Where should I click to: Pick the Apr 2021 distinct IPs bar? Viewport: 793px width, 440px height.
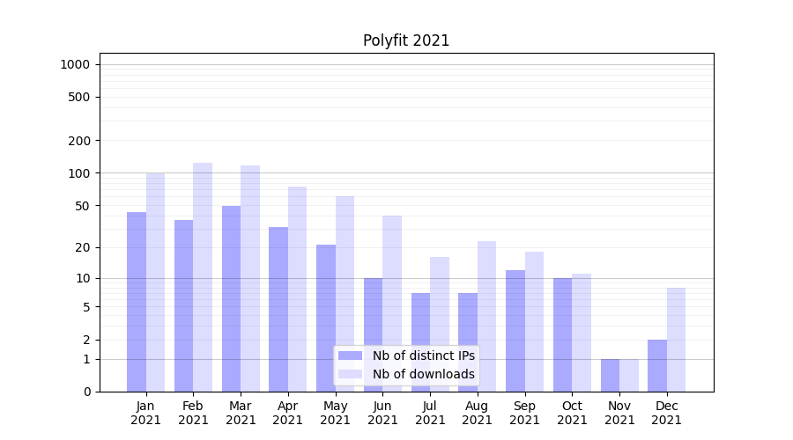tap(278, 309)
